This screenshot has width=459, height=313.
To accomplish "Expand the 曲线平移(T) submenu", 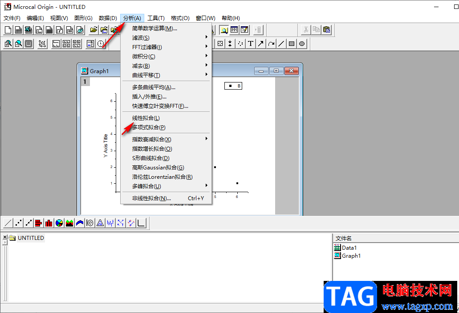I will [x=166, y=75].
